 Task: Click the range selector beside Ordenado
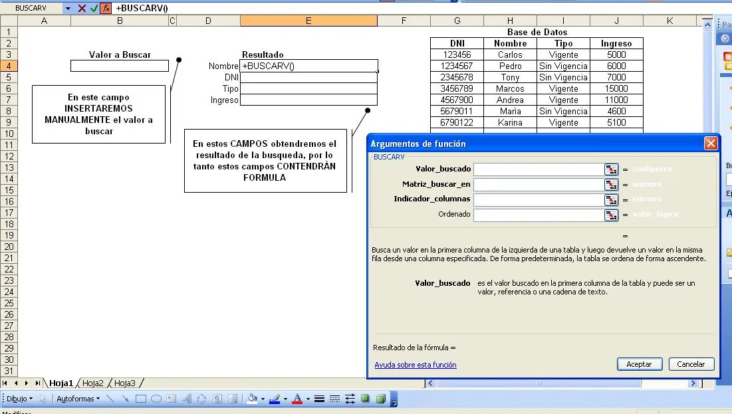tap(611, 215)
